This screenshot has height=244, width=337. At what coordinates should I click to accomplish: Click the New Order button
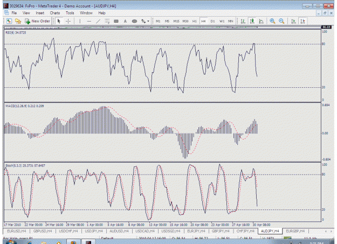(37, 21)
